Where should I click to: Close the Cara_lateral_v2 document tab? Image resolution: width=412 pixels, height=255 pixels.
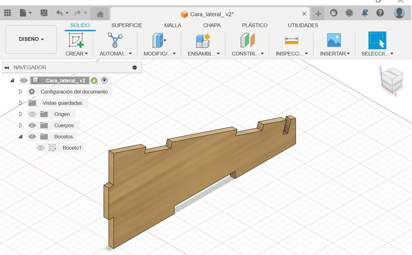tap(304, 13)
